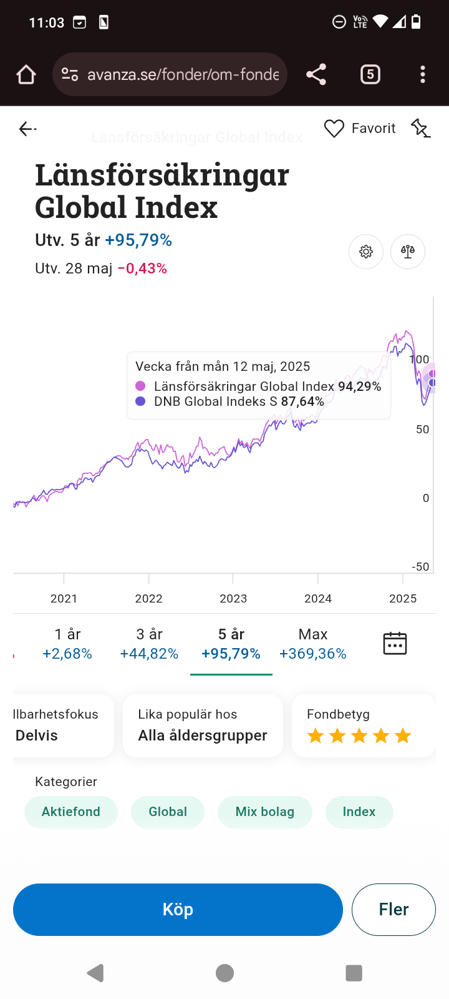Mark the fund as Favorit
The image size is (449, 999).
click(360, 129)
